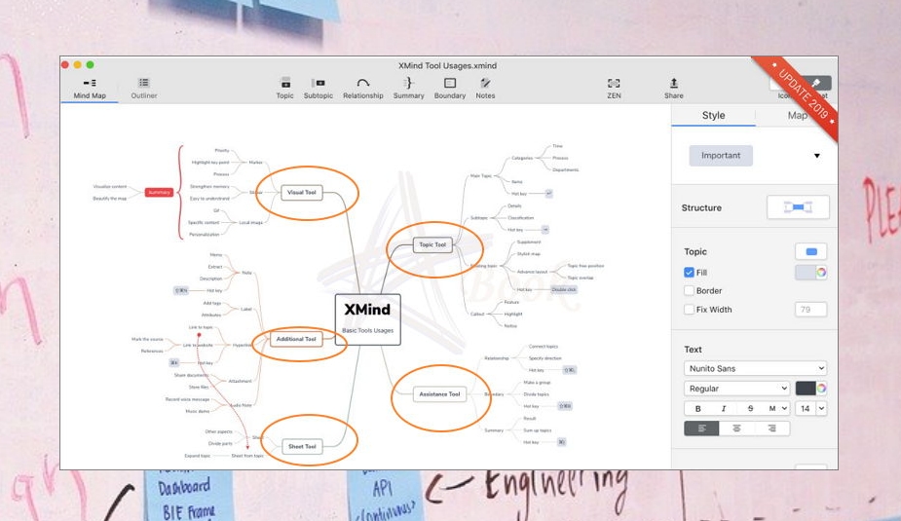
Task: Insert a Summary bracket tool
Action: [408, 89]
